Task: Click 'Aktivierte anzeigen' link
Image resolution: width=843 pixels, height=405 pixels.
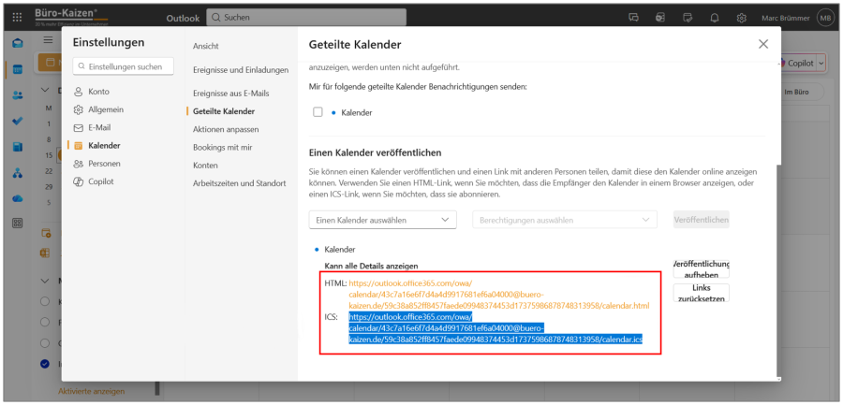Action: tap(92, 392)
